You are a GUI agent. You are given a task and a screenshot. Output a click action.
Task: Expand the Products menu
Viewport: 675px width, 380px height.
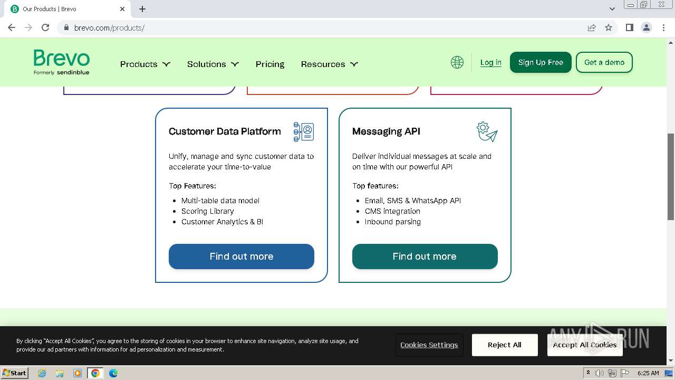click(x=145, y=64)
